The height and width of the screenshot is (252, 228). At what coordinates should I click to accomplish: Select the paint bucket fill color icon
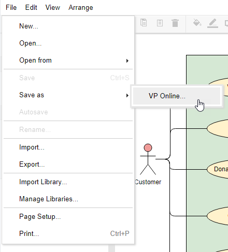coord(197,23)
